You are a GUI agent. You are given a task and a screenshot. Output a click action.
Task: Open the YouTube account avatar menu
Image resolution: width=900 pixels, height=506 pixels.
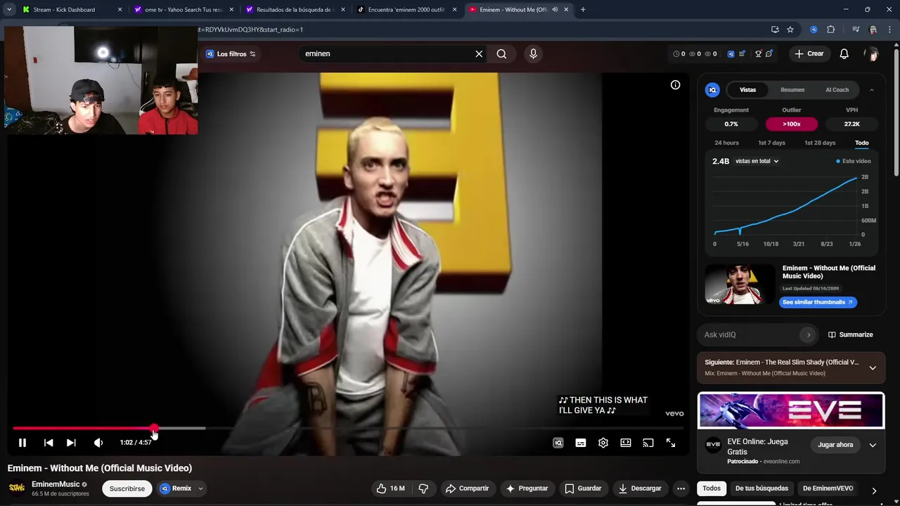pos(872,53)
